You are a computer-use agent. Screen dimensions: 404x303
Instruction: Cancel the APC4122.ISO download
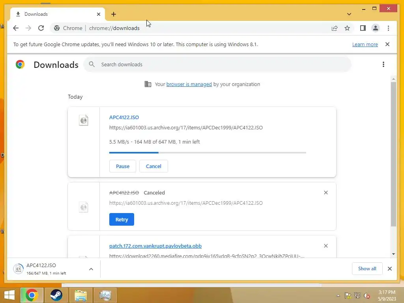coord(153,166)
